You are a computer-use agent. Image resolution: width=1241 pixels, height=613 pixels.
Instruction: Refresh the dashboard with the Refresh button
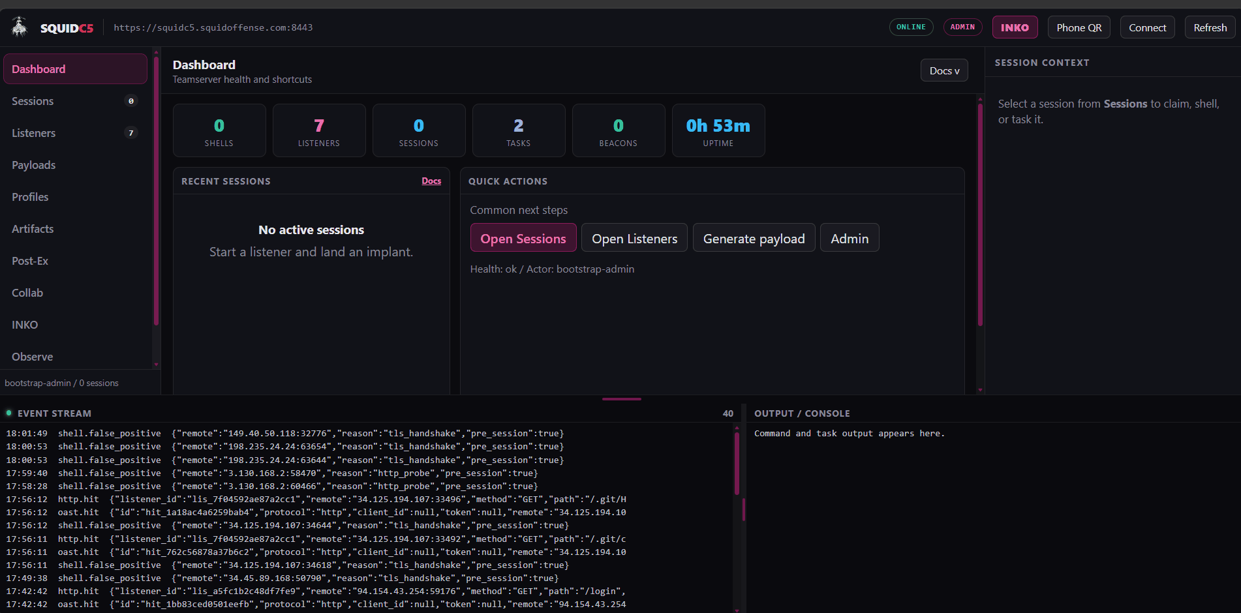coord(1210,27)
